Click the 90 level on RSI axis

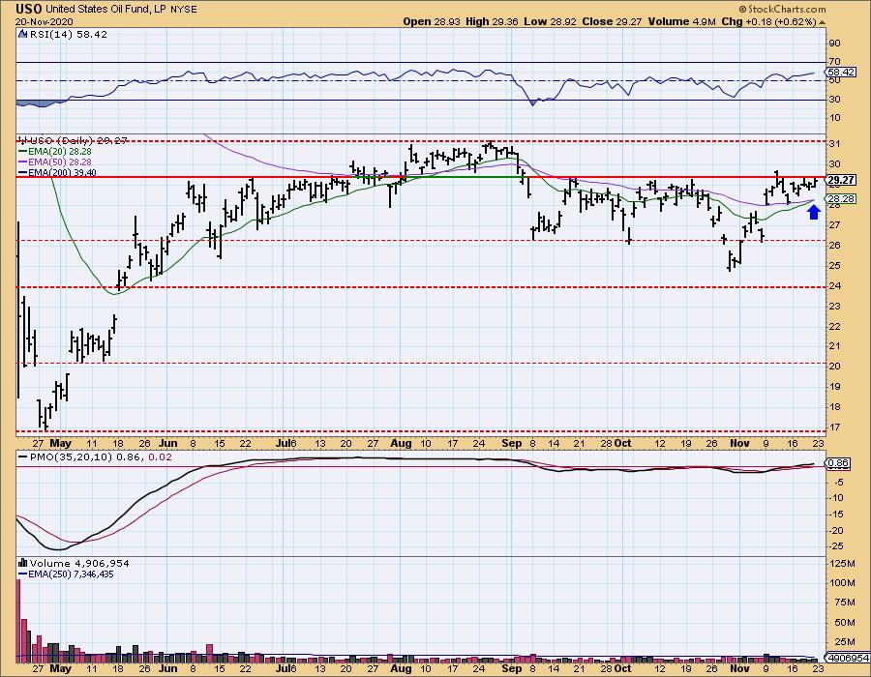pos(835,43)
